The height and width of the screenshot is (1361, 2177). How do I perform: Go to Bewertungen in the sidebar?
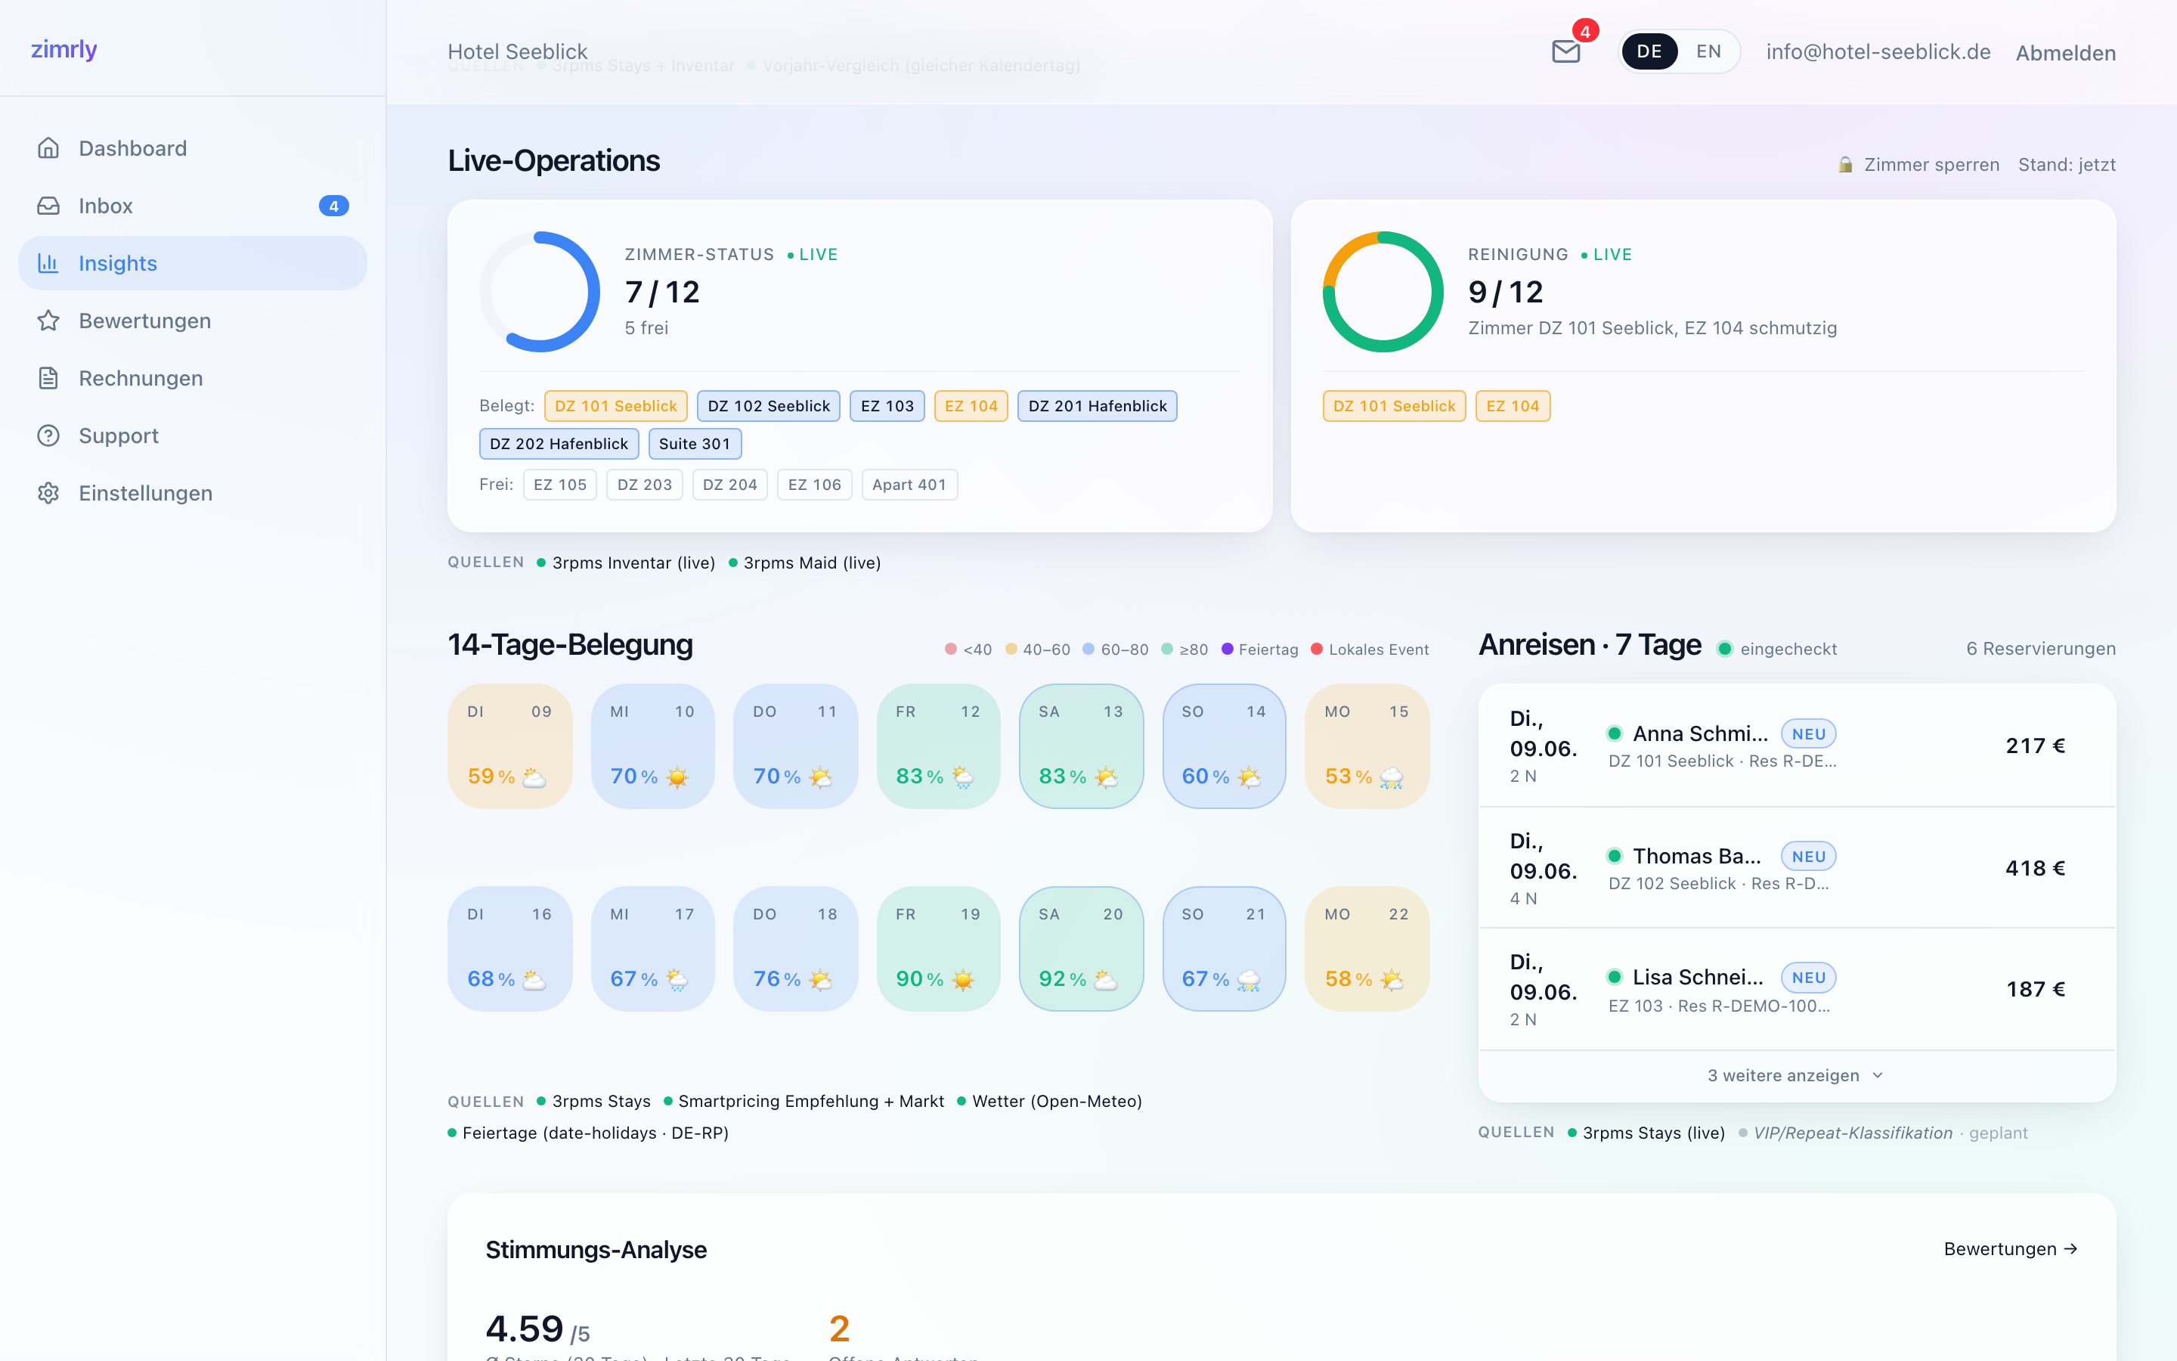(x=193, y=321)
